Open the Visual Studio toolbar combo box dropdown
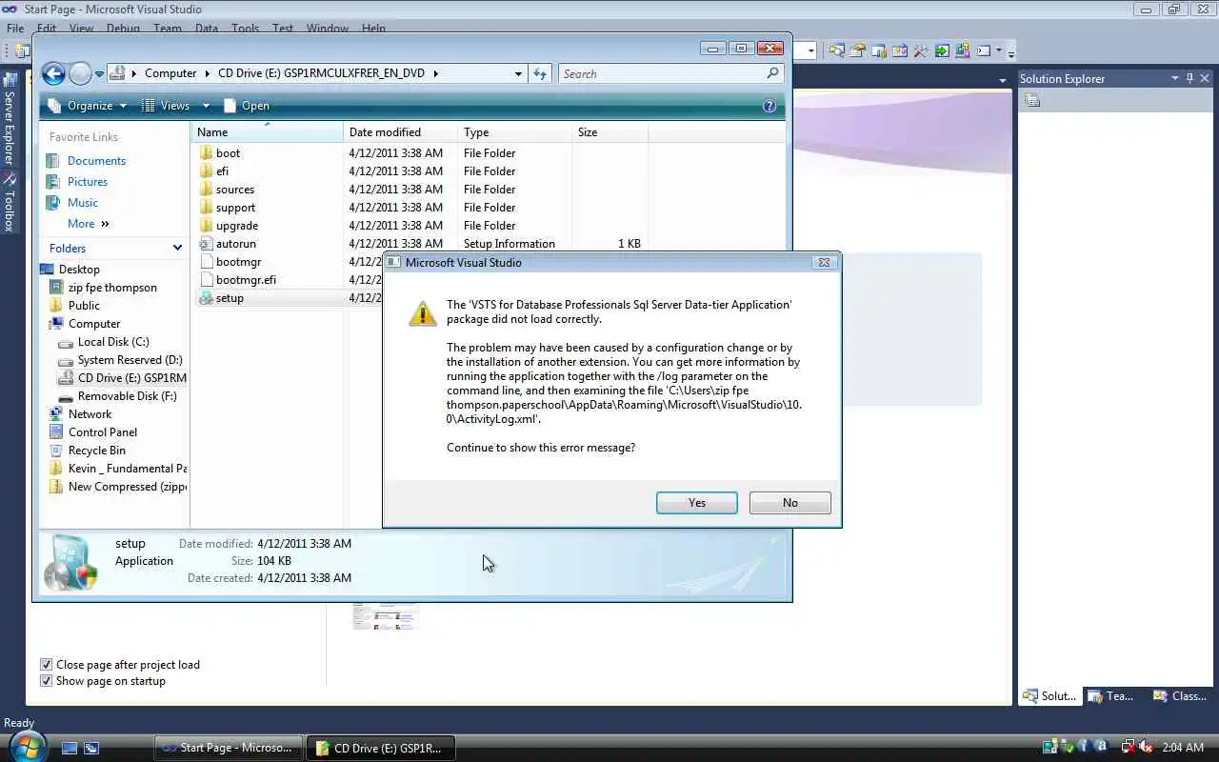Screen dimensions: 1219x762 pyautogui.click(x=811, y=50)
